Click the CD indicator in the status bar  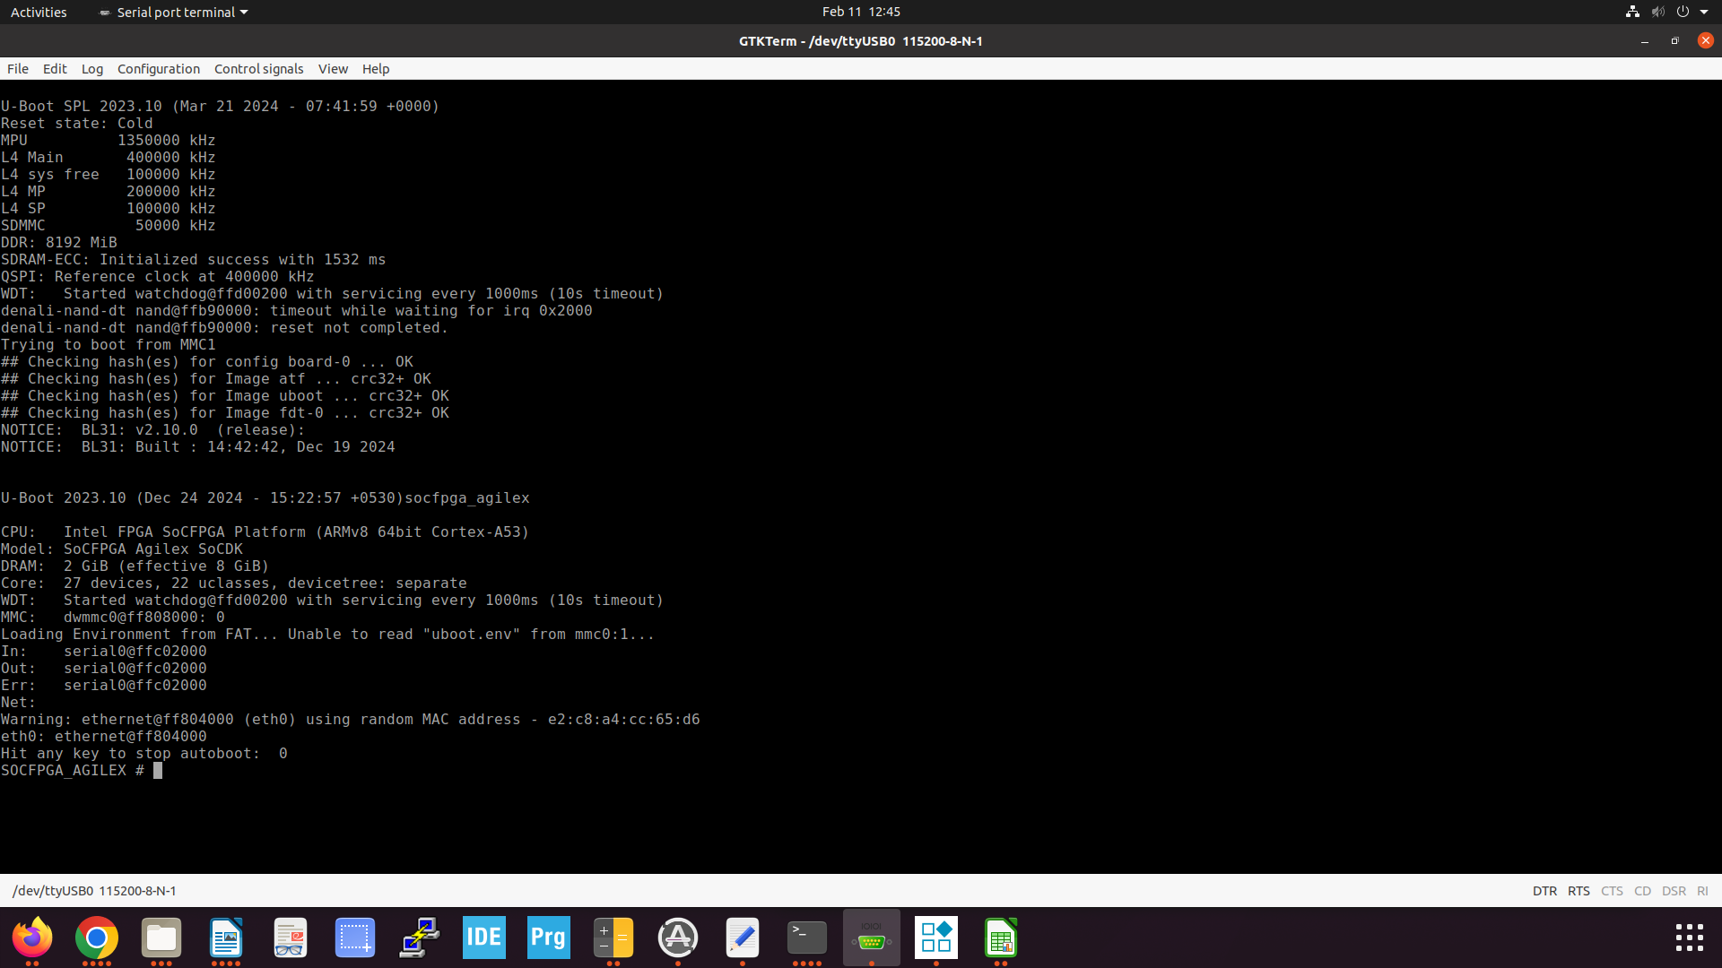[1642, 891]
